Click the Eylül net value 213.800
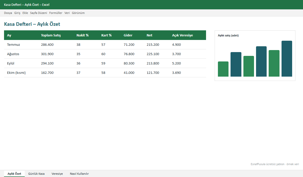 153,63
